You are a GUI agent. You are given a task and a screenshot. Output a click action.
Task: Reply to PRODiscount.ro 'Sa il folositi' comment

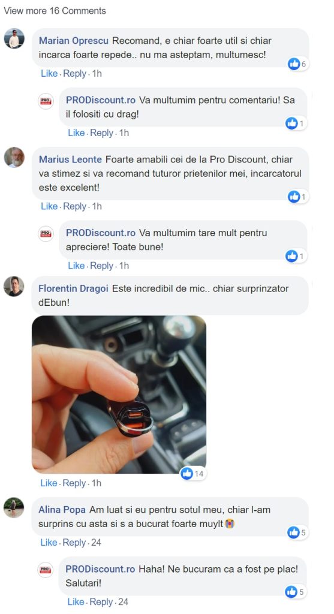(101, 133)
